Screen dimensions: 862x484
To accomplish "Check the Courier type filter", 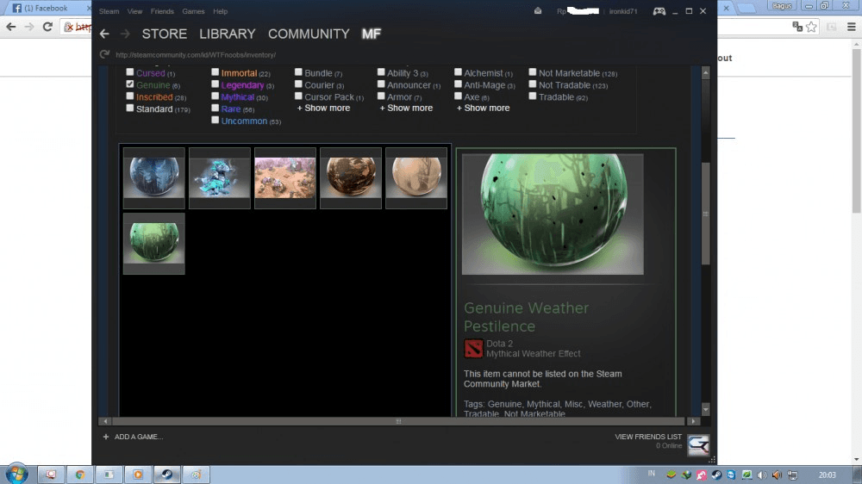I will click(x=298, y=84).
